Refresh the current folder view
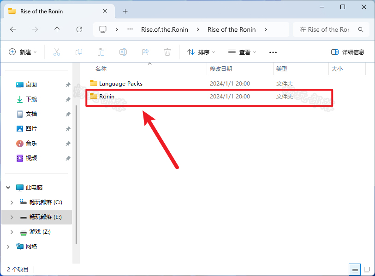Image resolution: width=375 pixels, height=276 pixels. tap(79, 29)
